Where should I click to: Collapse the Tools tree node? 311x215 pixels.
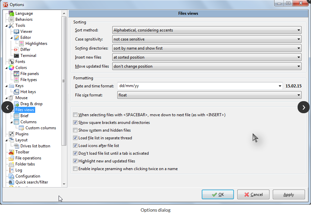[7, 26]
